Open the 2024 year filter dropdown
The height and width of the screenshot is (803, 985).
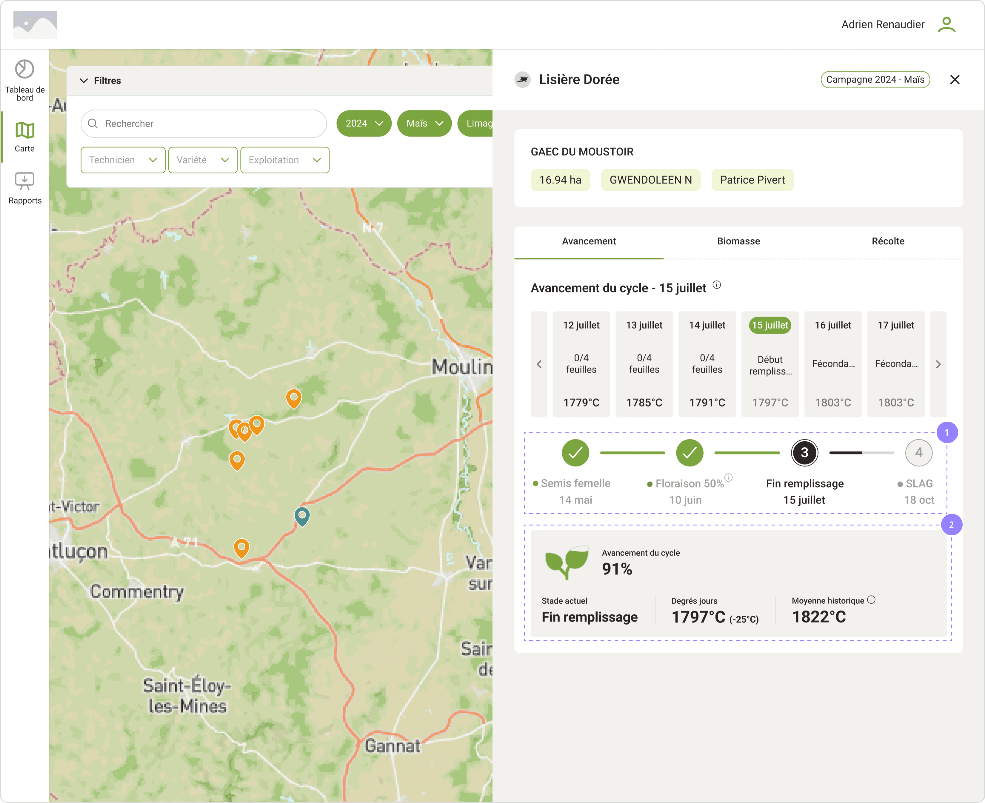364,124
